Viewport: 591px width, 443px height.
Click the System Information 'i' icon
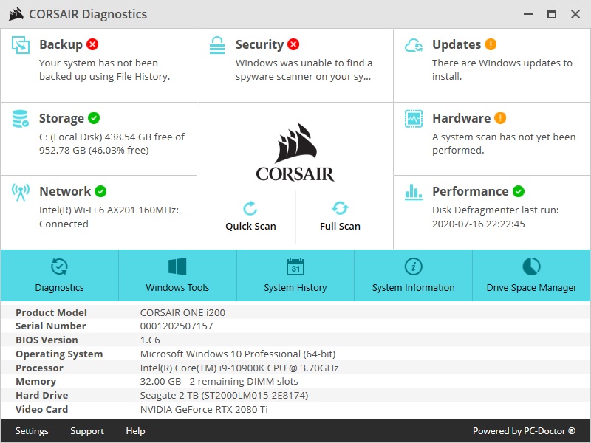click(414, 267)
